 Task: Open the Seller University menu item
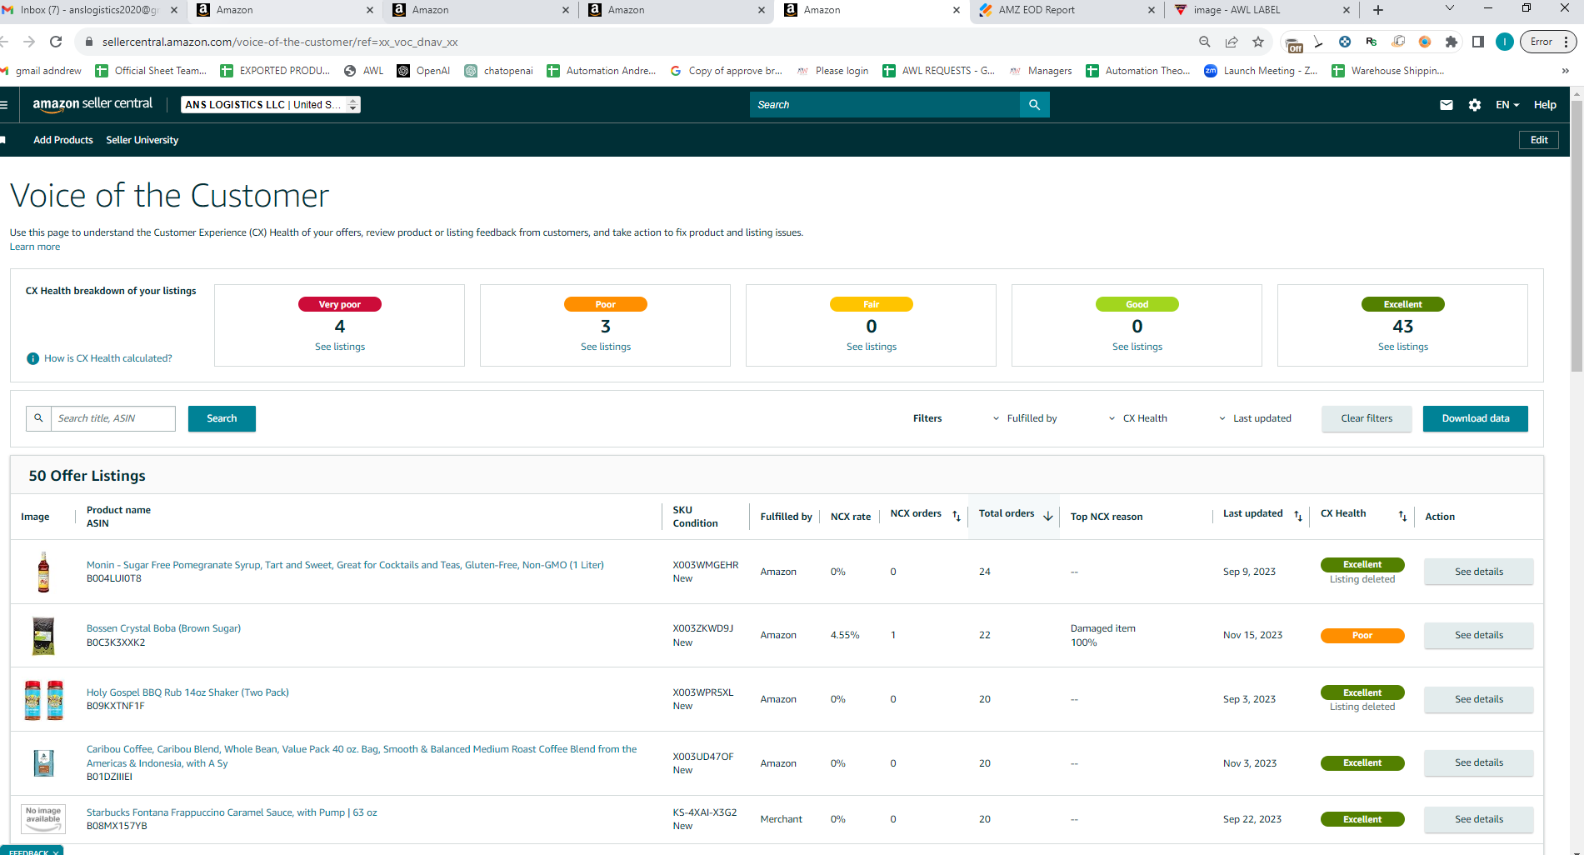click(142, 140)
